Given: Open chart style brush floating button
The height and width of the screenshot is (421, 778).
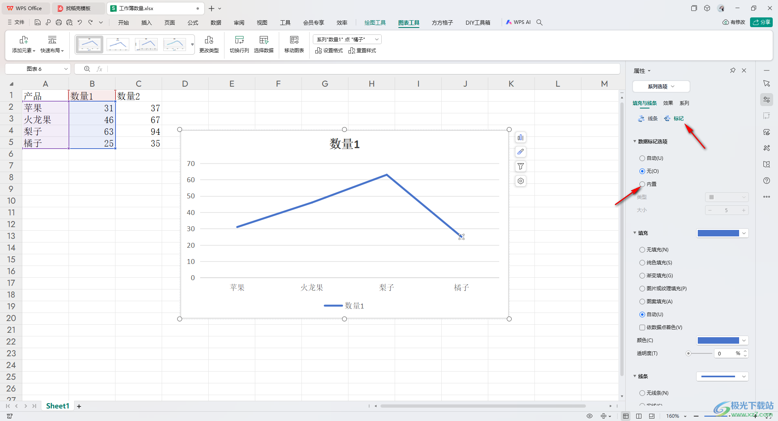Looking at the screenshot, I should pyautogui.click(x=521, y=152).
